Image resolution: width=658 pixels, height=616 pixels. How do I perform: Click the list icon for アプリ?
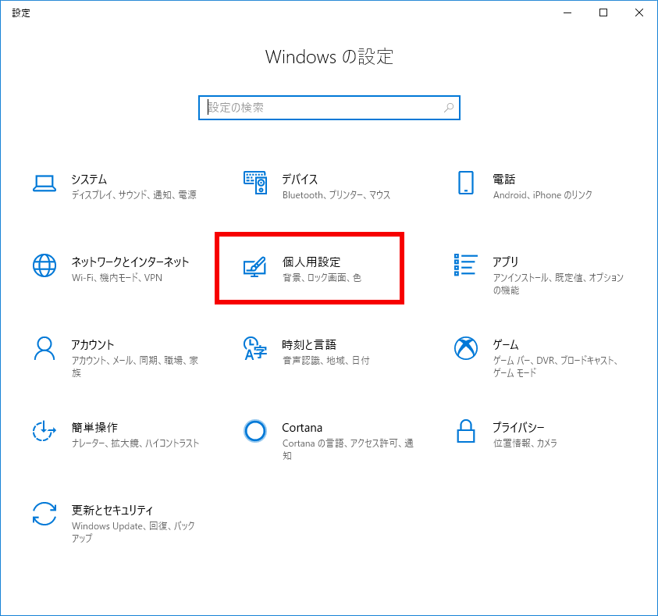point(466,265)
